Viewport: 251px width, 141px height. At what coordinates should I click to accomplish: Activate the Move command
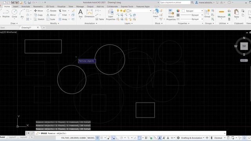pyautogui.click(x=38, y=11)
